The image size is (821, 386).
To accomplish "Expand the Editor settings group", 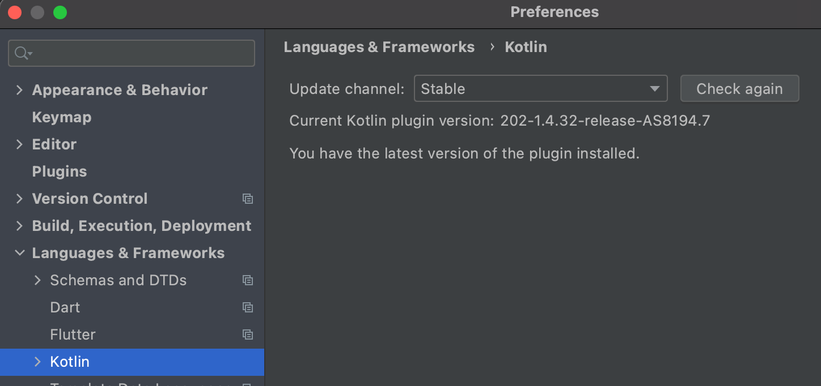I will 20,144.
